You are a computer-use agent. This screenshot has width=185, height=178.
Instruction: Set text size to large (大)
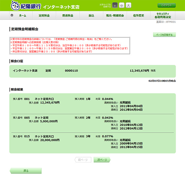coord(129,5)
